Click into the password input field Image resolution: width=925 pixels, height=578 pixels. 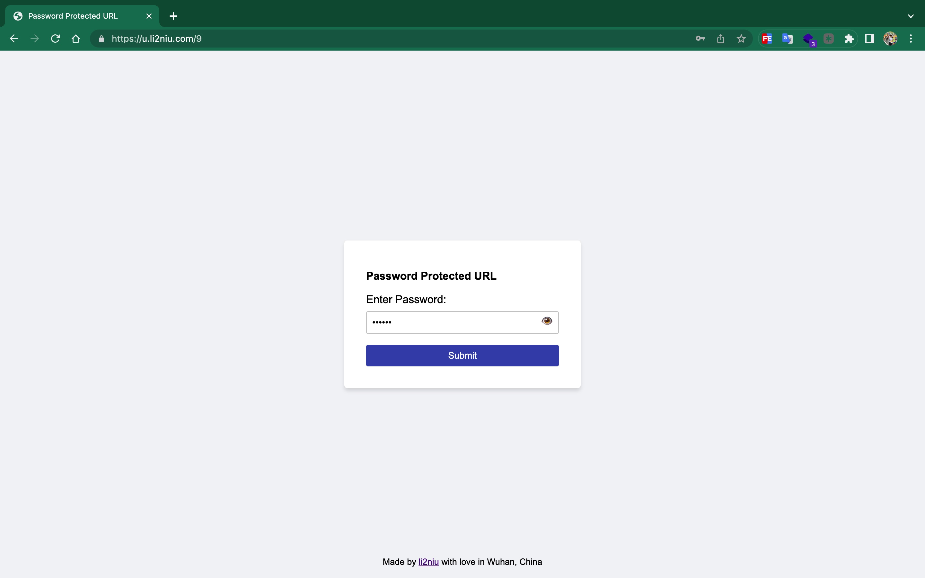pyautogui.click(x=462, y=322)
